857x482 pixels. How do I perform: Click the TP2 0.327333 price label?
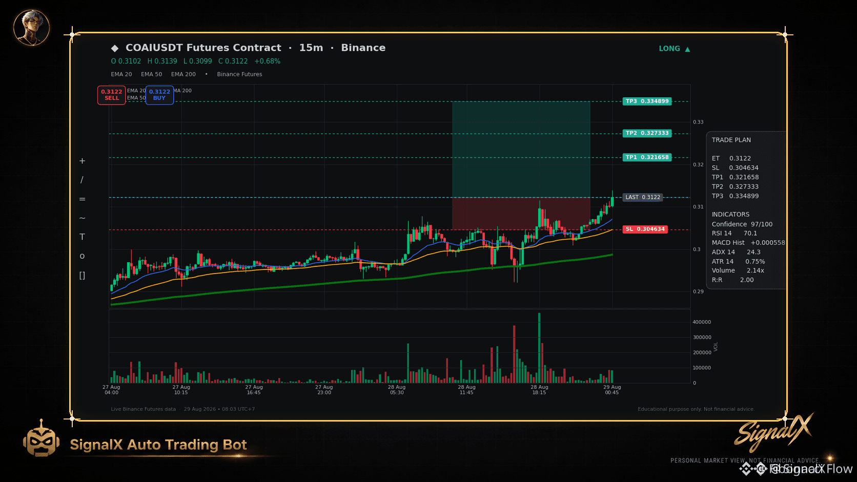(x=647, y=133)
